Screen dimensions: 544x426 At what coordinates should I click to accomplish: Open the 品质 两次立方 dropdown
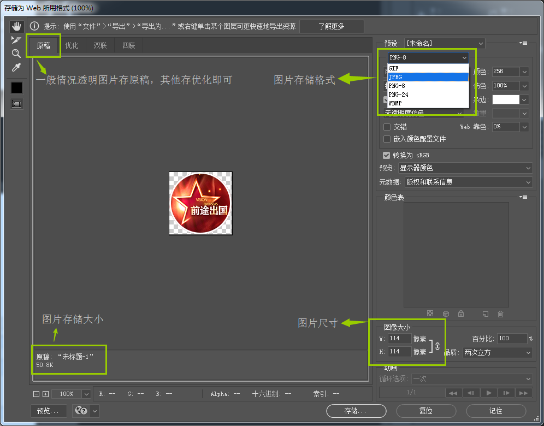tap(498, 353)
